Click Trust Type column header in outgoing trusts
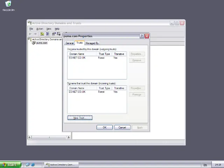 tap(104, 54)
